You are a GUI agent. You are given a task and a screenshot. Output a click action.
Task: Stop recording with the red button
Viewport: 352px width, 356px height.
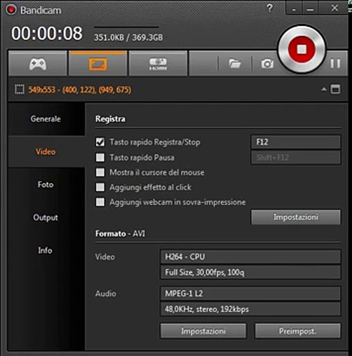pos(302,49)
